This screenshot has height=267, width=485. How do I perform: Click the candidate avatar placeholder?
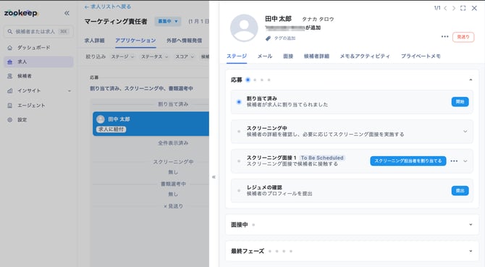coord(244,27)
